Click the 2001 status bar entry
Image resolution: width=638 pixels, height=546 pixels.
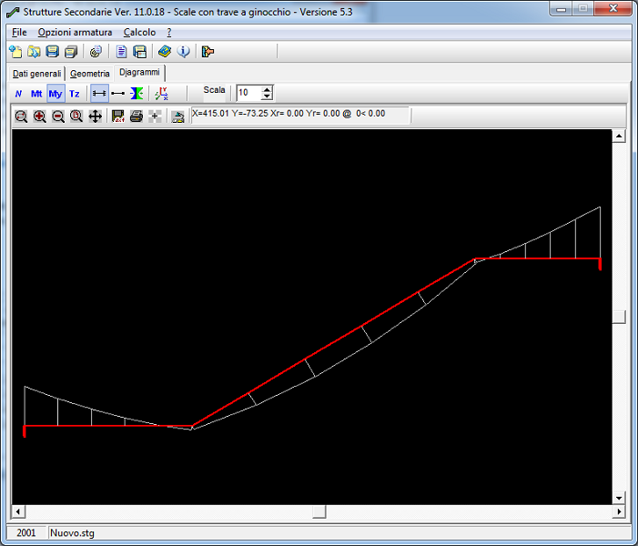(x=26, y=533)
